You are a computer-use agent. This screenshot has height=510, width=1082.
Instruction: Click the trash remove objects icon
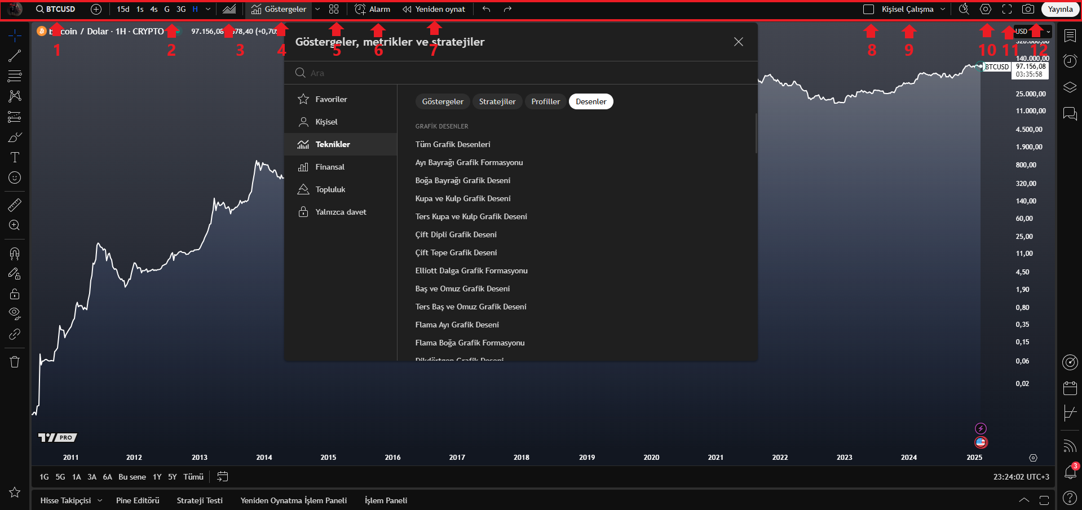pos(15,362)
